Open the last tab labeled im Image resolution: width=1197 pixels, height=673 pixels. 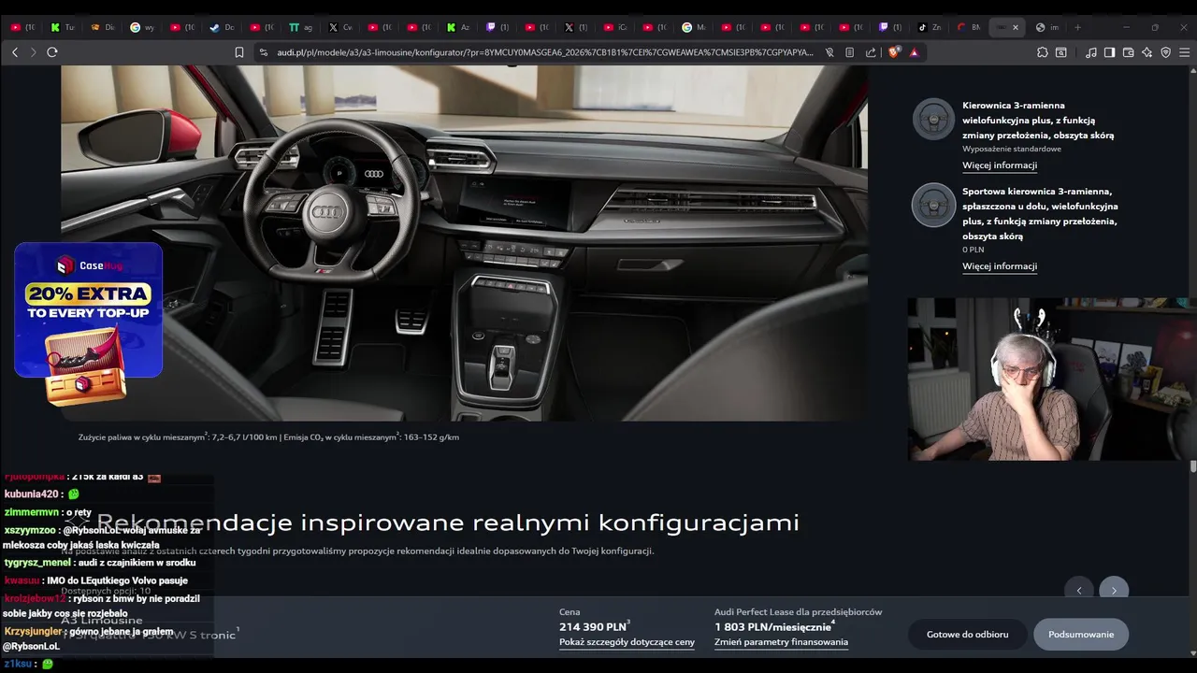(1048, 27)
